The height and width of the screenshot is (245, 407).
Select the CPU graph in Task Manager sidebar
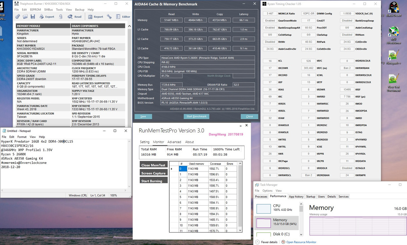point(264,209)
